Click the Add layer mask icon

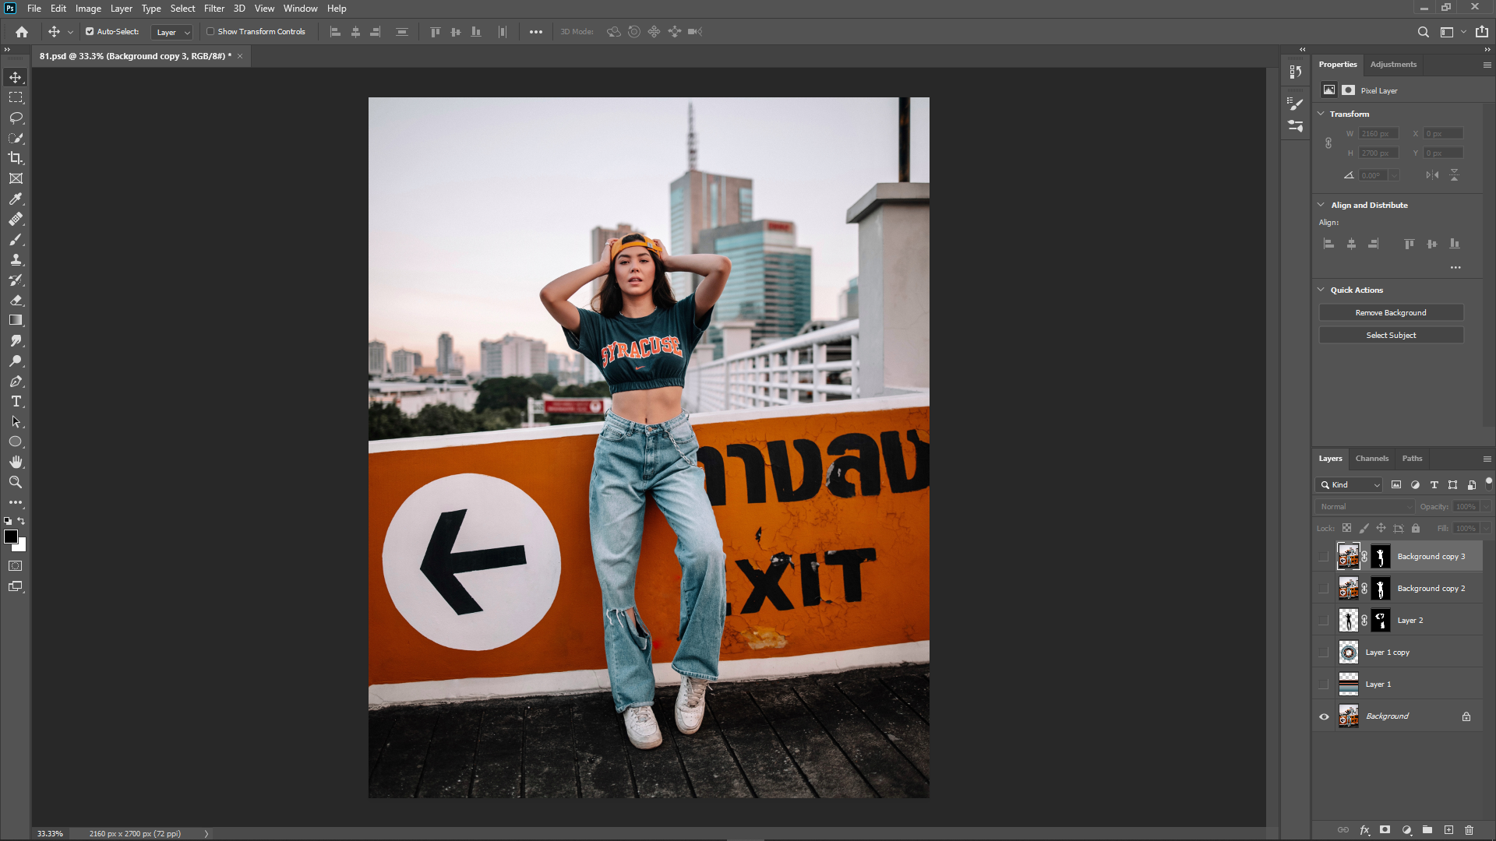(x=1385, y=830)
